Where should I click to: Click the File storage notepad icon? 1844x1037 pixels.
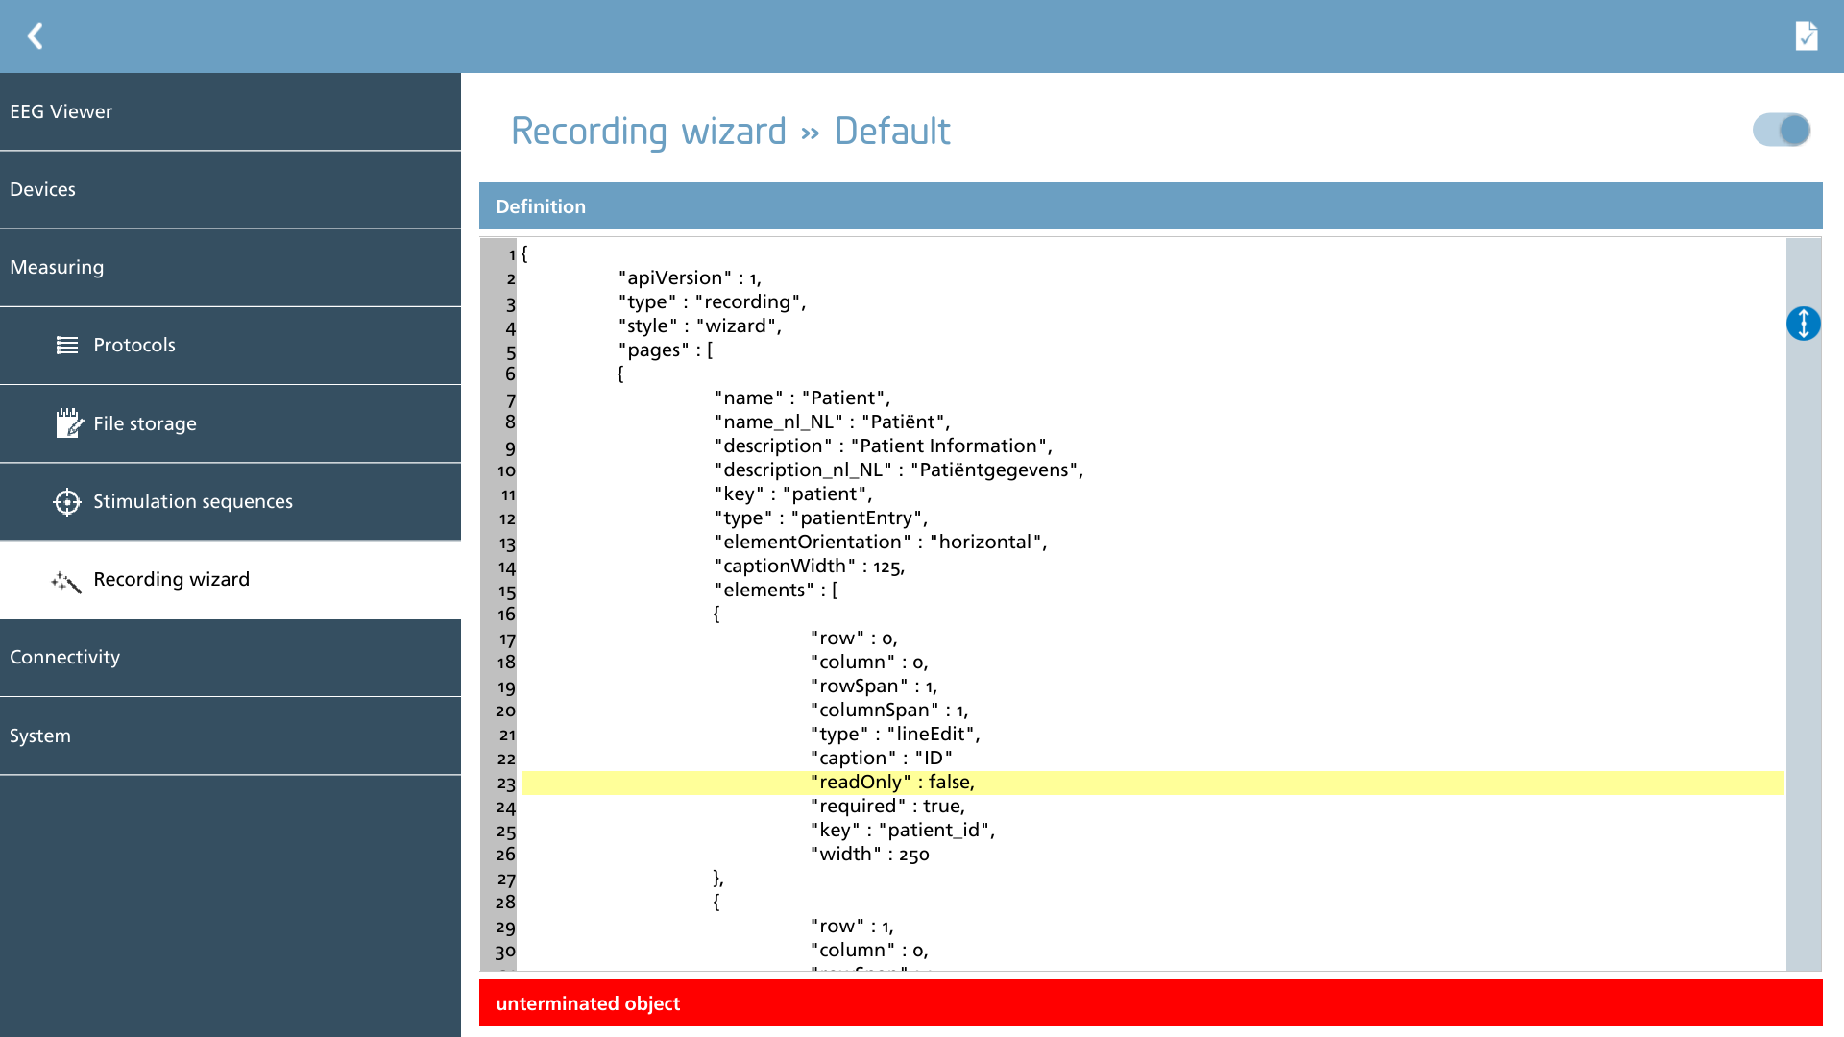point(69,422)
